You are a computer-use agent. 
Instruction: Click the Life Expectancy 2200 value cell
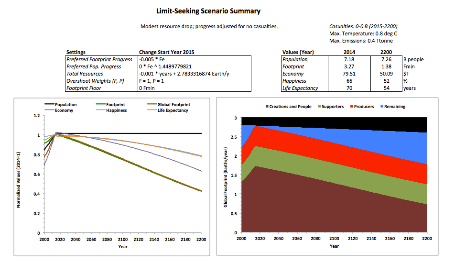[x=385, y=88]
